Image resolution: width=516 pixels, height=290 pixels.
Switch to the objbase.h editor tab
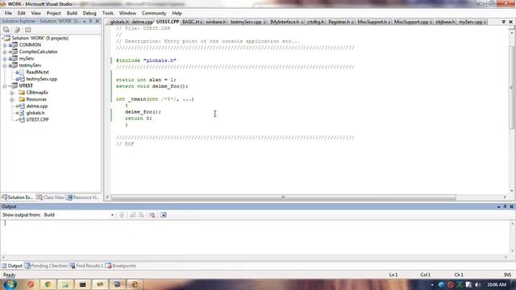[x=445, y=22]
